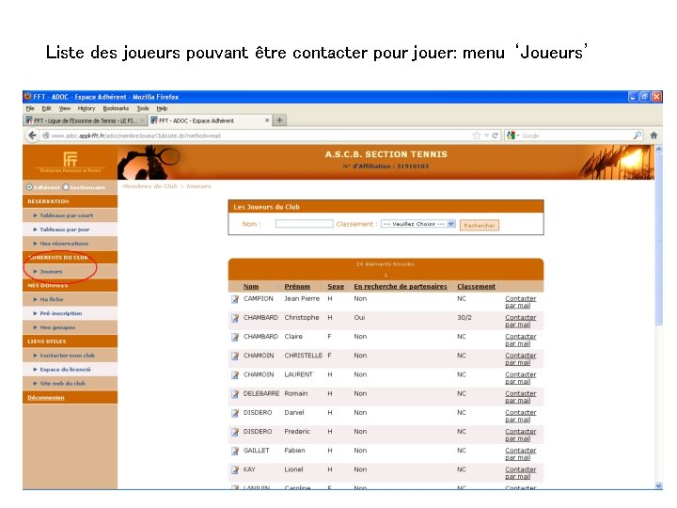Click edit icon for GAILLET Fabien
677x508 pixels.
click(x=235, y=451)
